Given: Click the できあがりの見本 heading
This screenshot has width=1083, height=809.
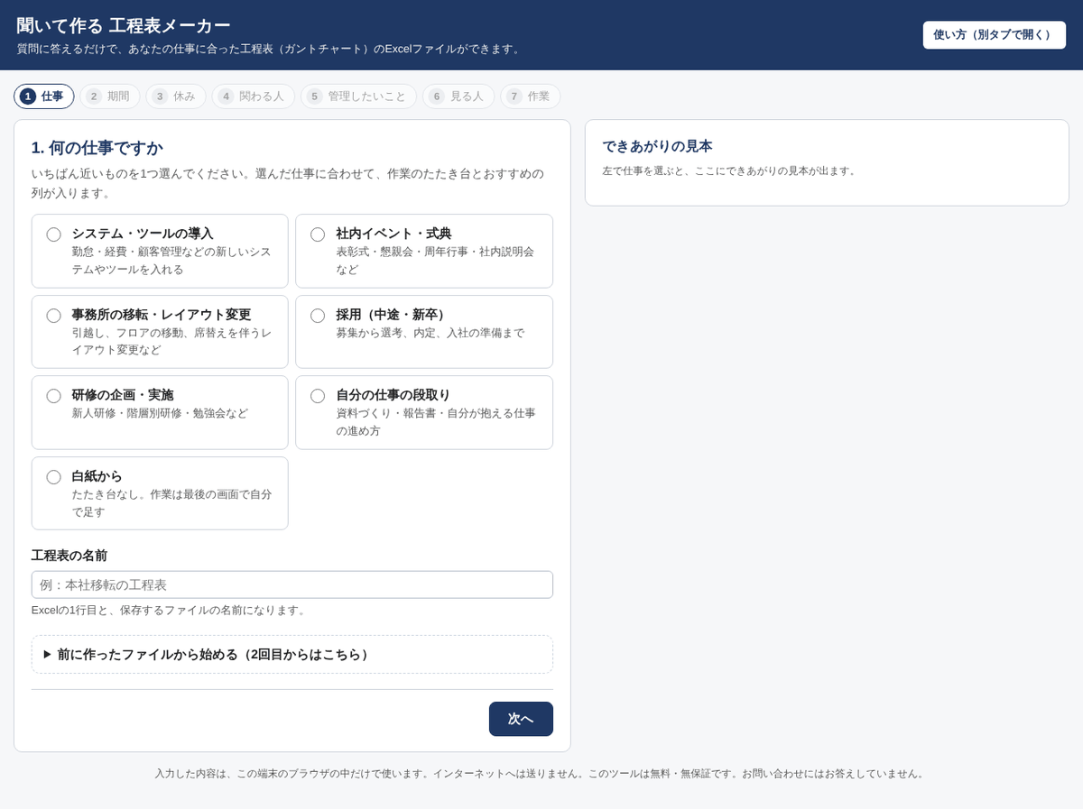Looking at the screenshot, I should 658,146.
